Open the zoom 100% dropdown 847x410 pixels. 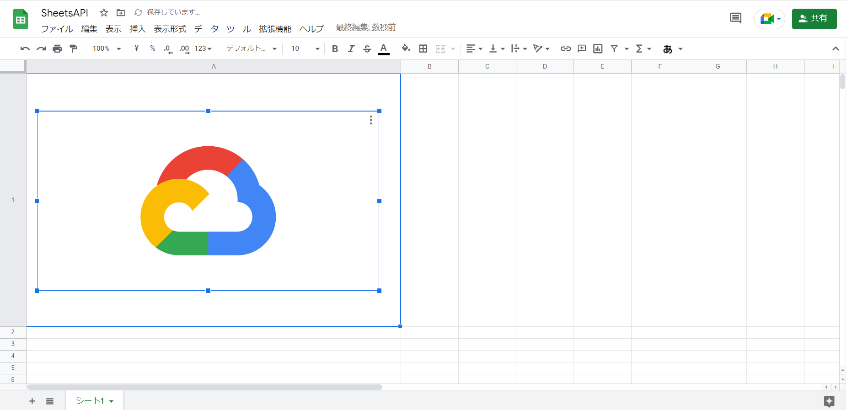(x=107, y=48)
